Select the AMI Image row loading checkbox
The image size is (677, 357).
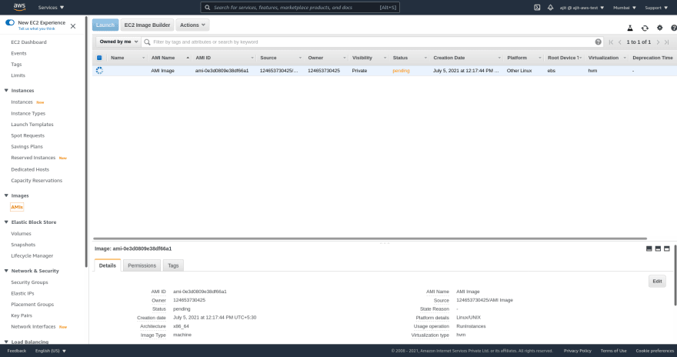point(99,70)
